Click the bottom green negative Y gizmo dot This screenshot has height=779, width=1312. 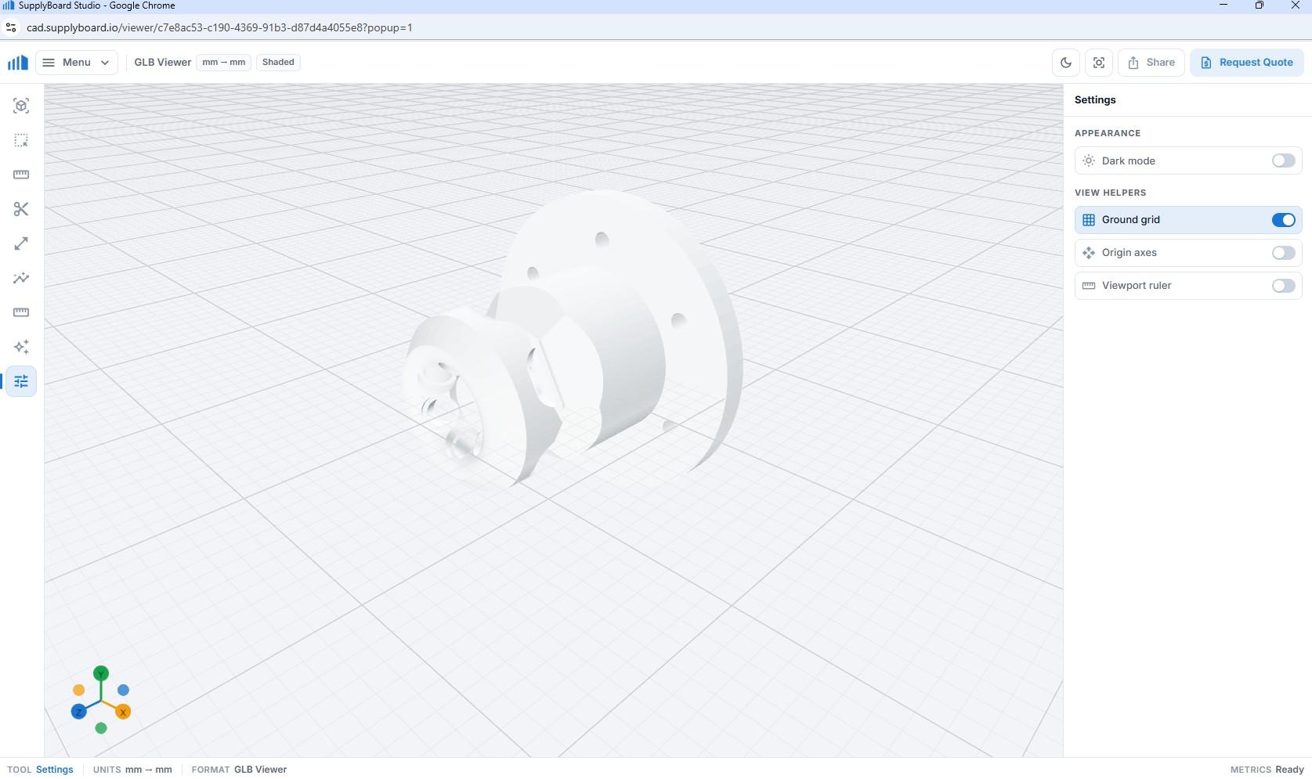click(100, 728)
